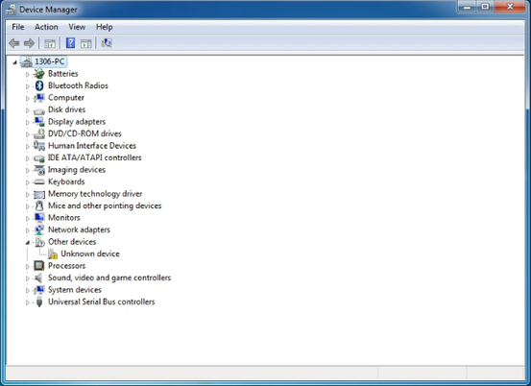Open the View menu
Viewport: 531px width, 386px height.
77,27
